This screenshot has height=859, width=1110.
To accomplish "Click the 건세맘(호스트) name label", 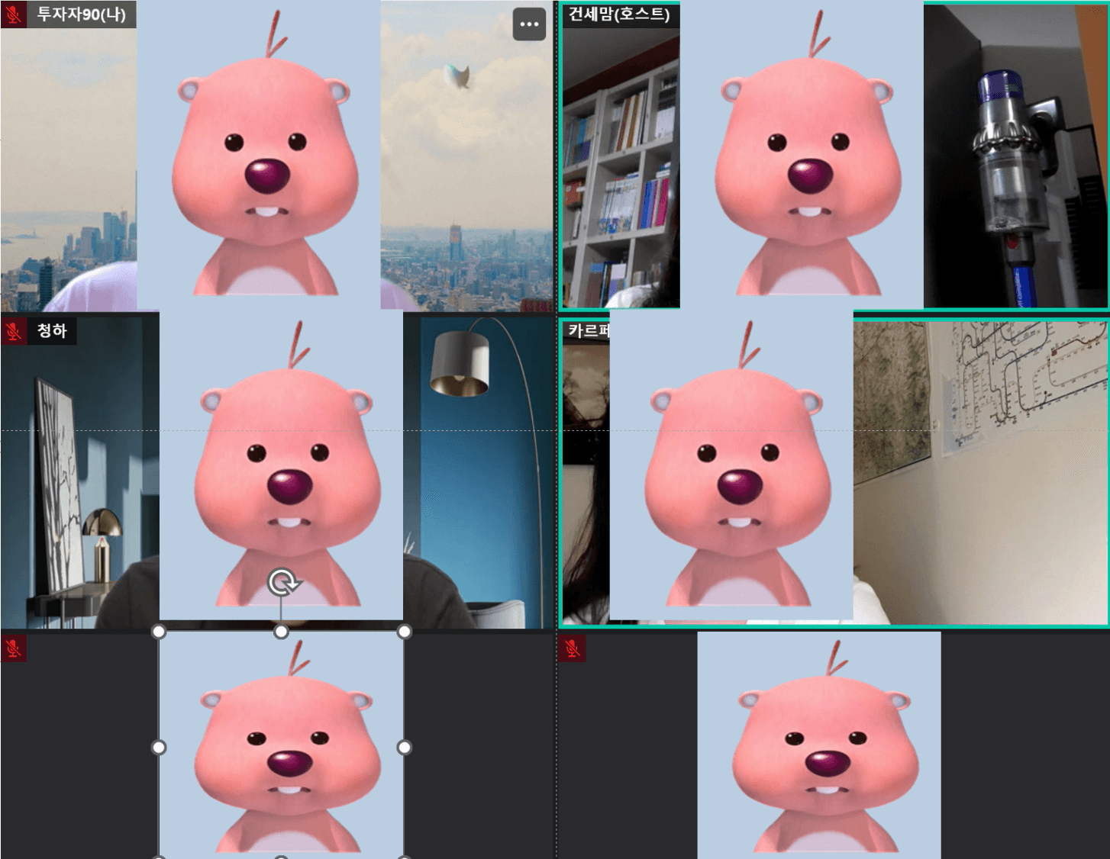I will point(618,14).
